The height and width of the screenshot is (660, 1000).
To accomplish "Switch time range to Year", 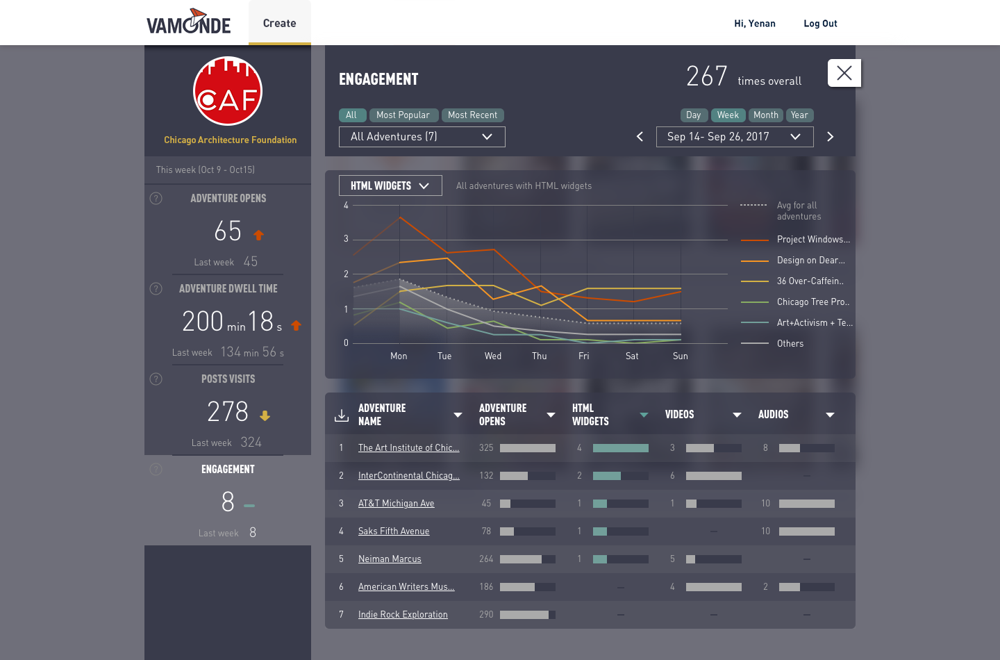I will pos(799,115).
